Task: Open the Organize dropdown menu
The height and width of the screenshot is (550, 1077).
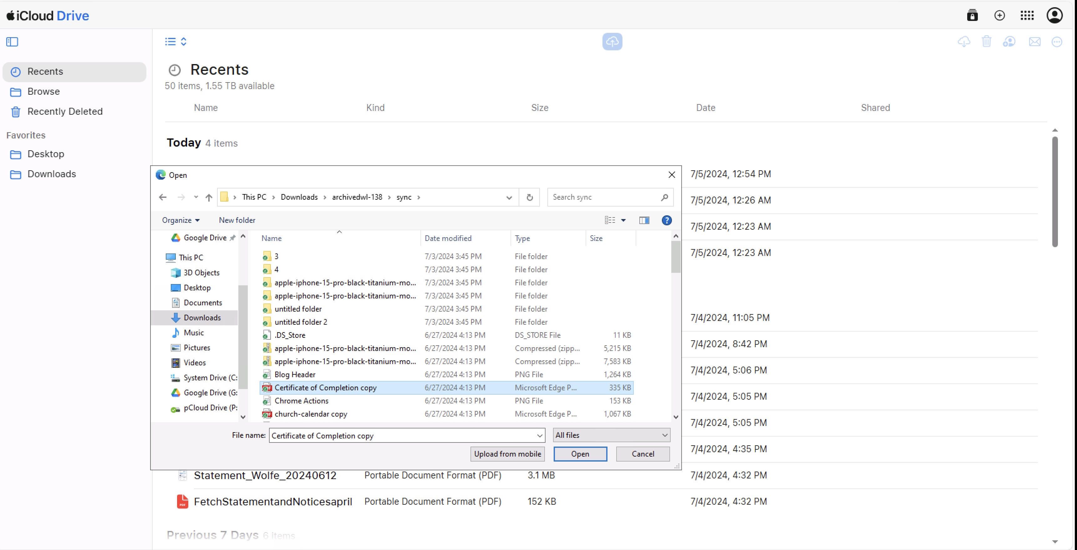Action: (x=180, y=221)
